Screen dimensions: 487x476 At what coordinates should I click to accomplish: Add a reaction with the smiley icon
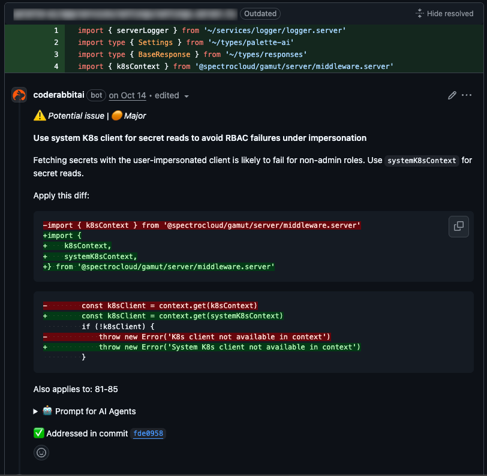pos(41,453)
